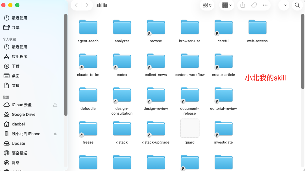Select the web-access folder

coord(257,31)
